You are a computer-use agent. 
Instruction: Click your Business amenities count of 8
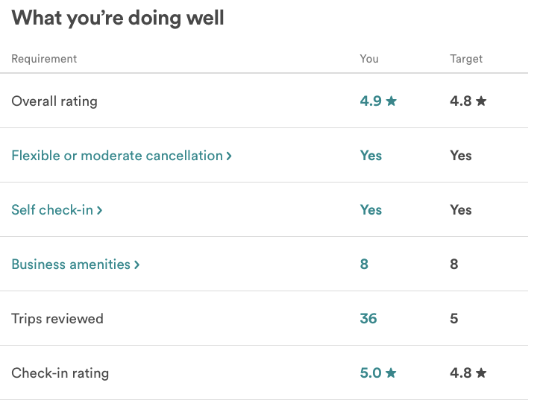tap(364, 264)
